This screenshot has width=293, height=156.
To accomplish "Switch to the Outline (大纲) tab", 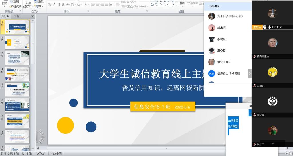I will point(17,16).
